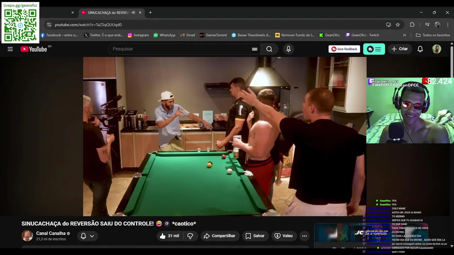The image size is (454, 255).
Task: Open the Twitter bookmark
Action: 103,35
